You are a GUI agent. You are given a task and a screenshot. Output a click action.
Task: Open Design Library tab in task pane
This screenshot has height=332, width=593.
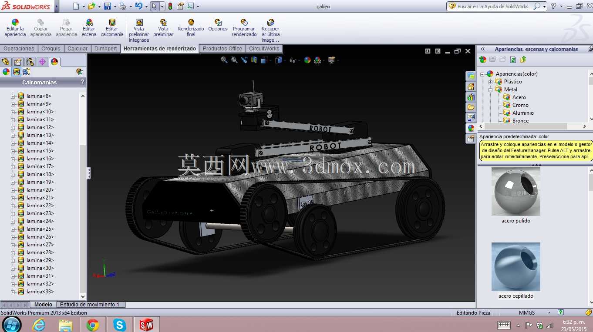(471, 97)
